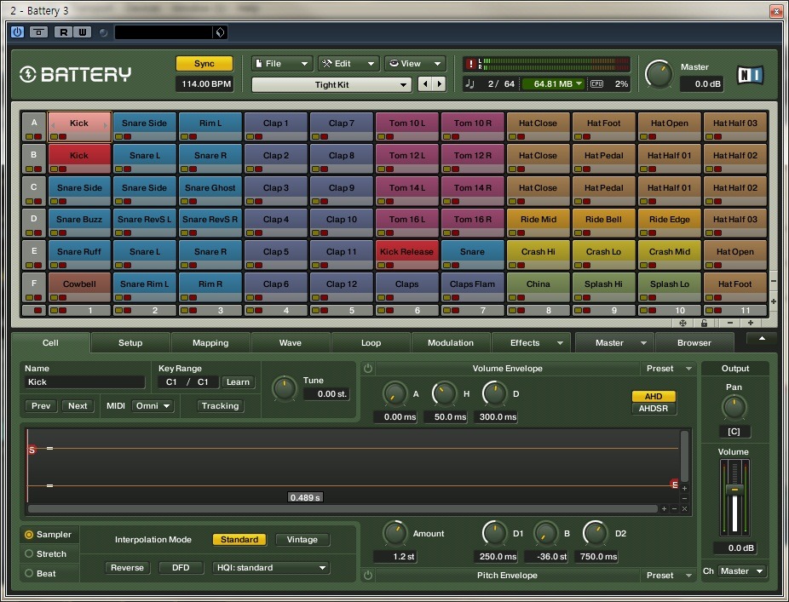The width and height of the screenshot is (789, 602).
Task: Click the Battery lightning logo
Action: point(27,74)
